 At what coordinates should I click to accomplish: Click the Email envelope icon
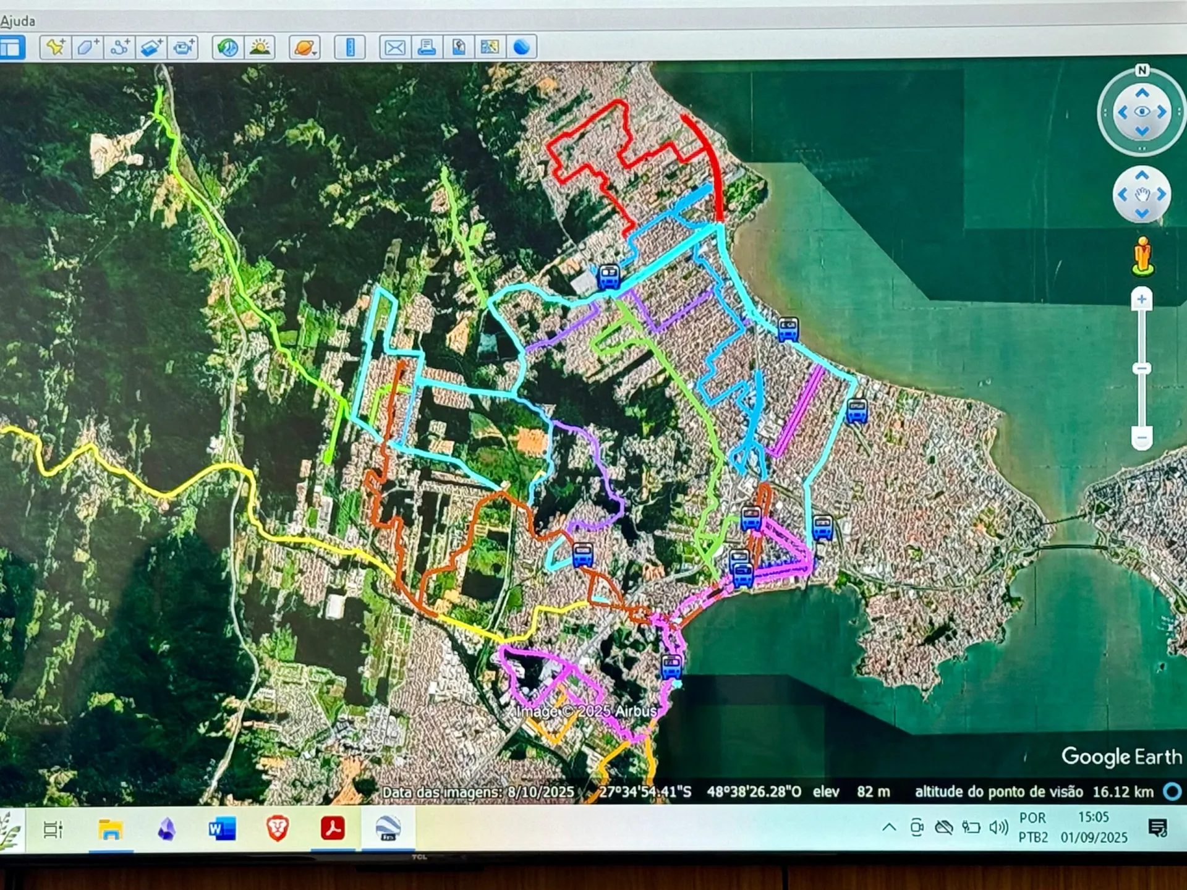click(x=394, y=47)
